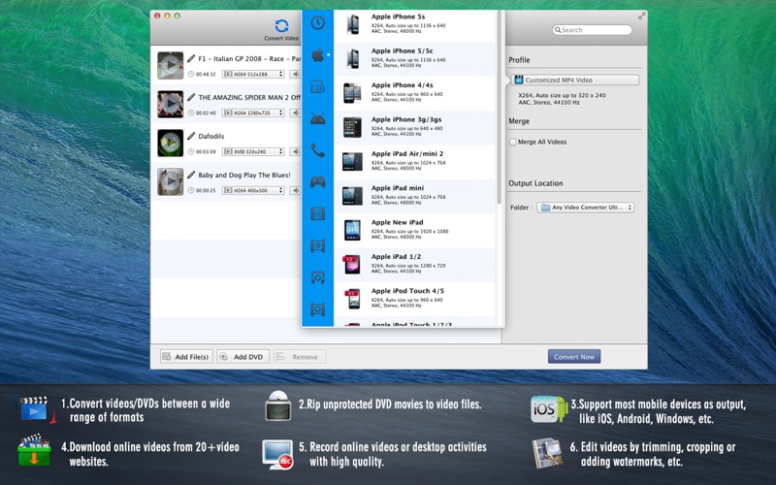The height and width of the screenshot is (485, 776).
Task: Open the H264 512x288 stream dropdown
Action: pyautogui.click(x=253, y=75)
